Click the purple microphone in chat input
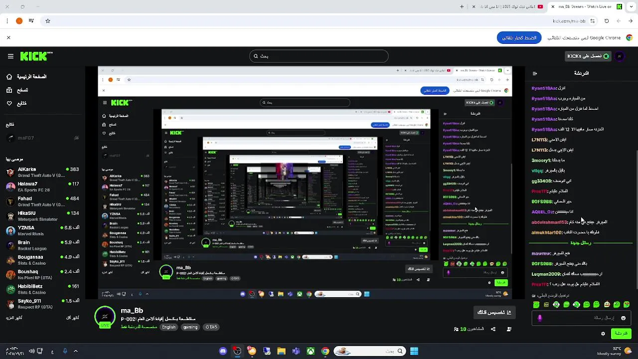Screen dimensions: 638x359 click(x=540, y=318)
